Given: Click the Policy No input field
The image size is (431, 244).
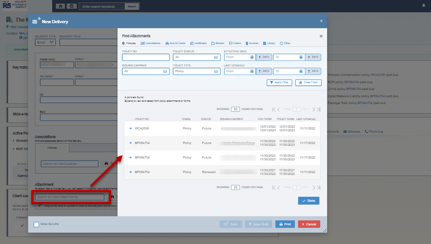Looking at the screenshot, I should coord(145,57).
